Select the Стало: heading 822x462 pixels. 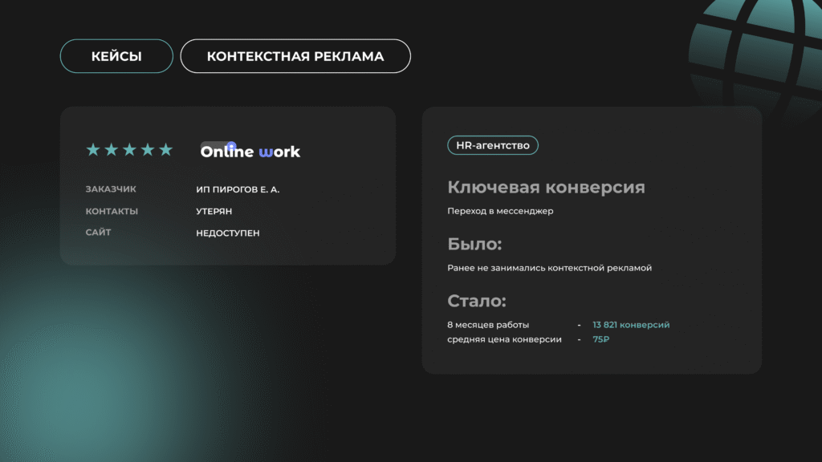coord(477,302)
